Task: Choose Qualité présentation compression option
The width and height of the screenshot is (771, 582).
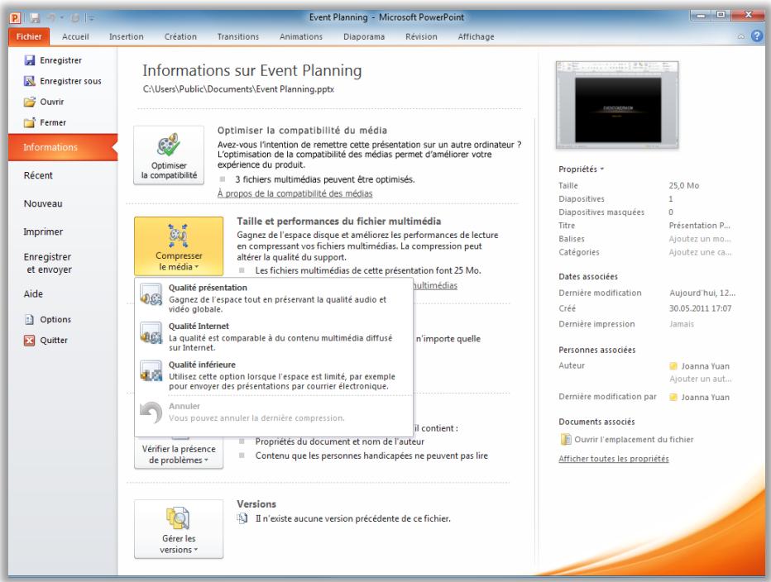Action: 273,298
